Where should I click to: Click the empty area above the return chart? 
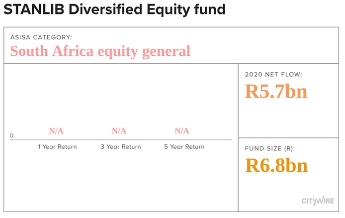[x=119, y=95]
